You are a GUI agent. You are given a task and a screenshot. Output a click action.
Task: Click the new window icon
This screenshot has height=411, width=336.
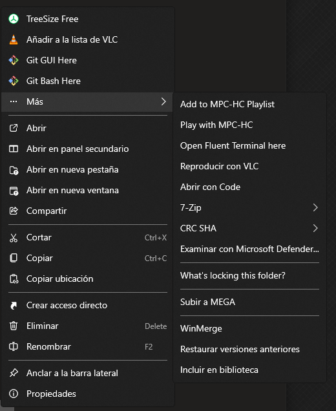coord(14,190)
